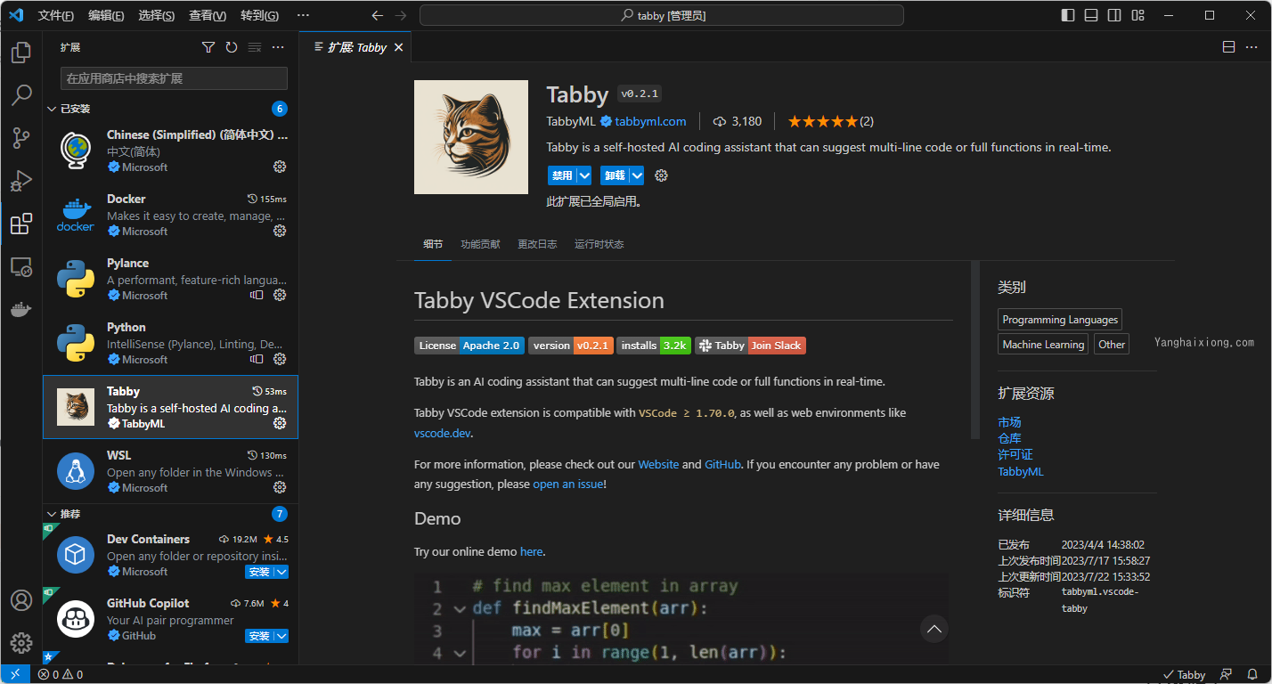The image size is (1272, 684).
Task: Open the File menu
Action: pyautogui.click(x=56, y=15)
